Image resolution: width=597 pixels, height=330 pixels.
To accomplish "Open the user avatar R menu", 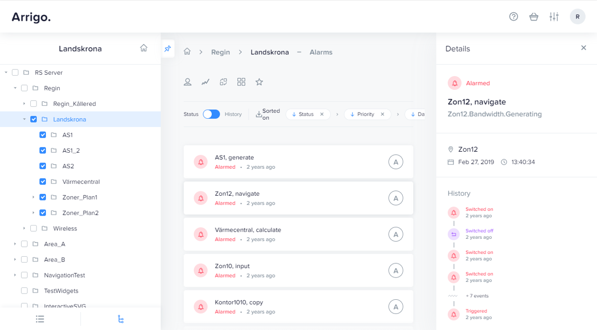I will (578, 17).
